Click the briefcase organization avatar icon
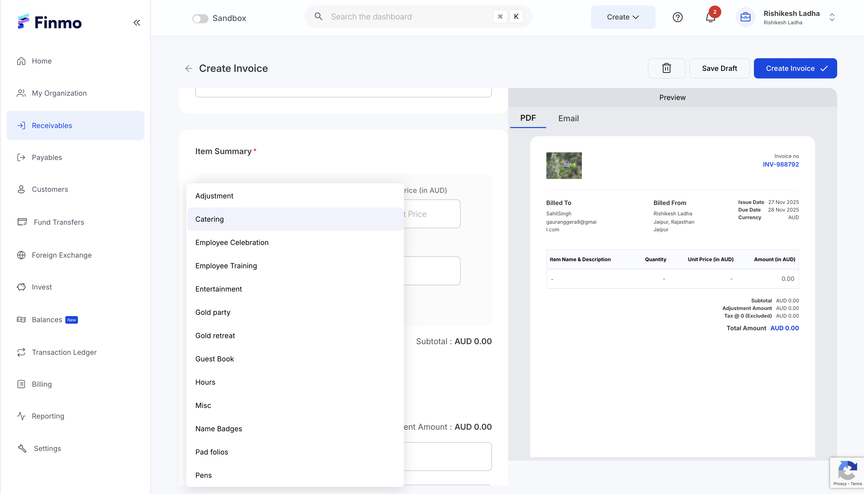Image resolution: width=864 pixels, height=494 pixels. point(745,17)
